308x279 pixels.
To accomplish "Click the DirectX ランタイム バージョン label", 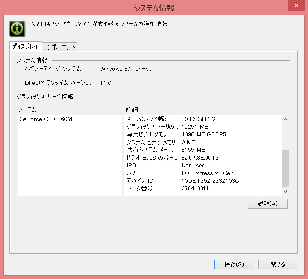I will (x=59, y=83).
